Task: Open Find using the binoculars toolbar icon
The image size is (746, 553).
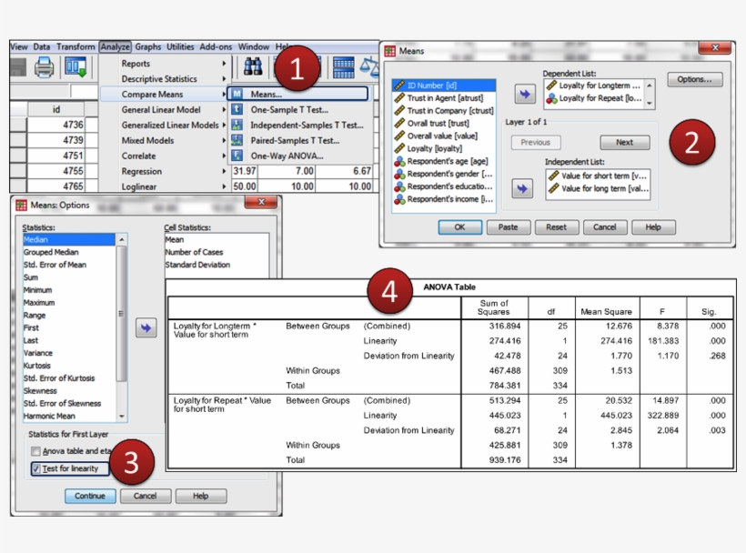Action: tap(253, 65)
